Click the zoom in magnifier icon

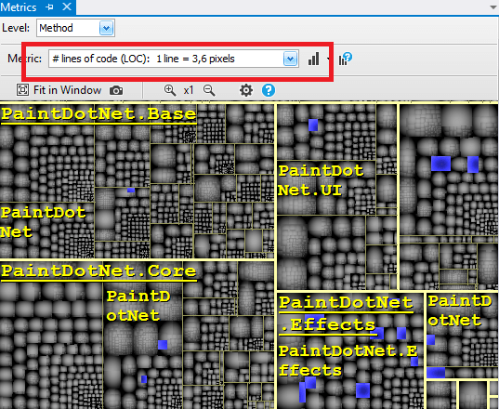click(x=170, y=90)
